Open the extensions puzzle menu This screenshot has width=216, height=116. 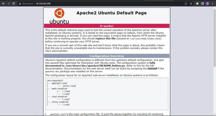point(197,3)
